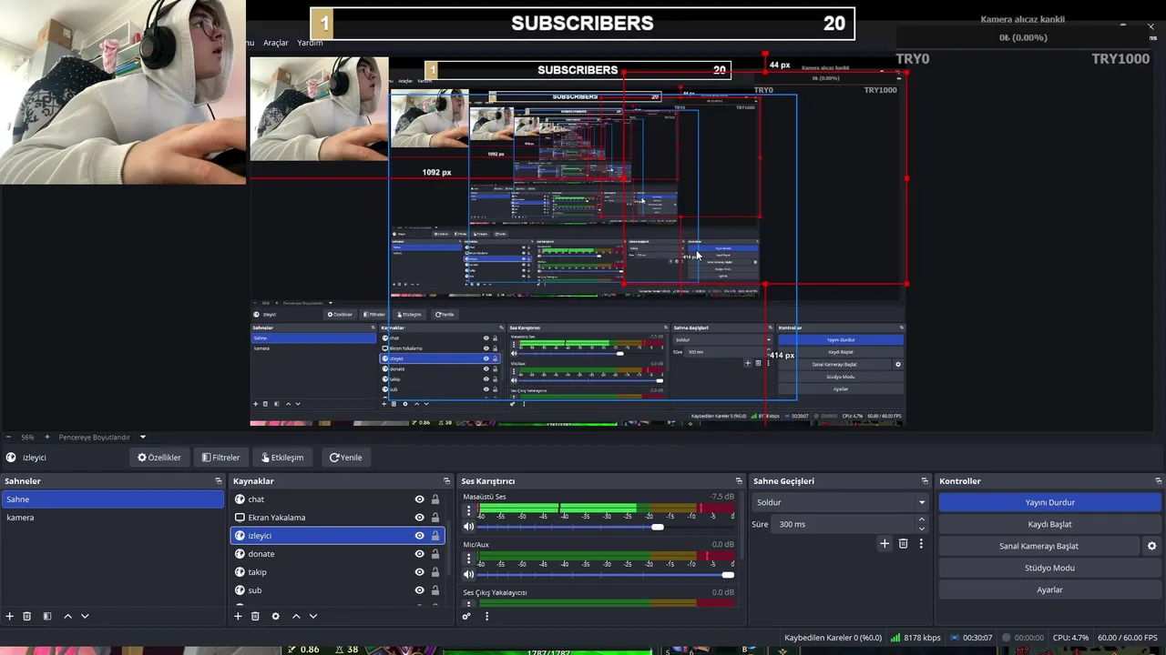Float the Sahneler dock panel
The height and width of the screenshot is (655, 1166).
[218, 480]
